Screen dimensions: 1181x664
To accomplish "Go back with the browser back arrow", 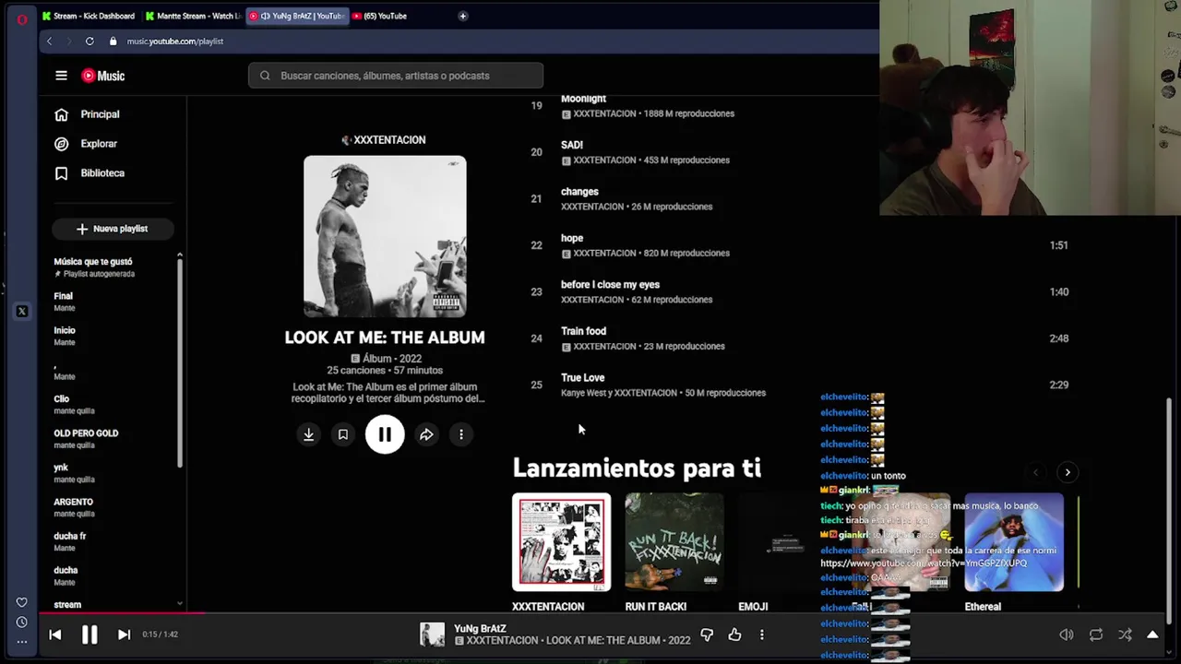I will 49,41.
